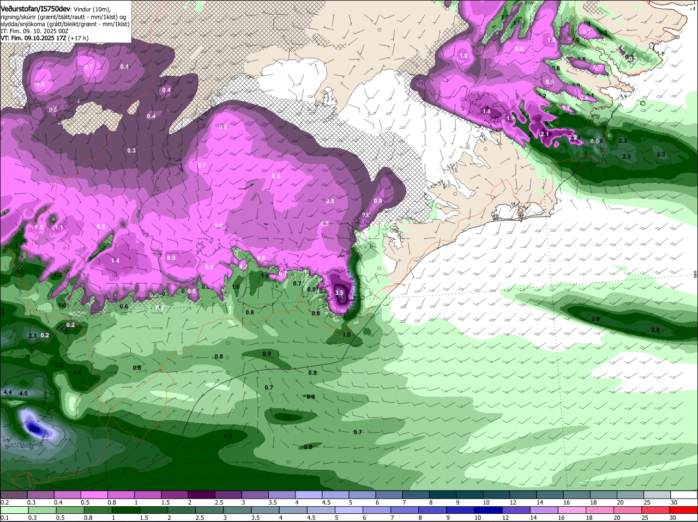
Task: Click the 25 label in the lower legend row
Action: pyautogui.click(x=645, y=518)
